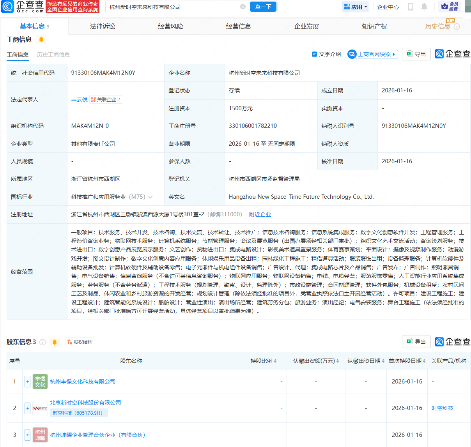The image size is (471, 447).
Task: Click info icon beside 股东信息 heading
Action: coord(43,342)
